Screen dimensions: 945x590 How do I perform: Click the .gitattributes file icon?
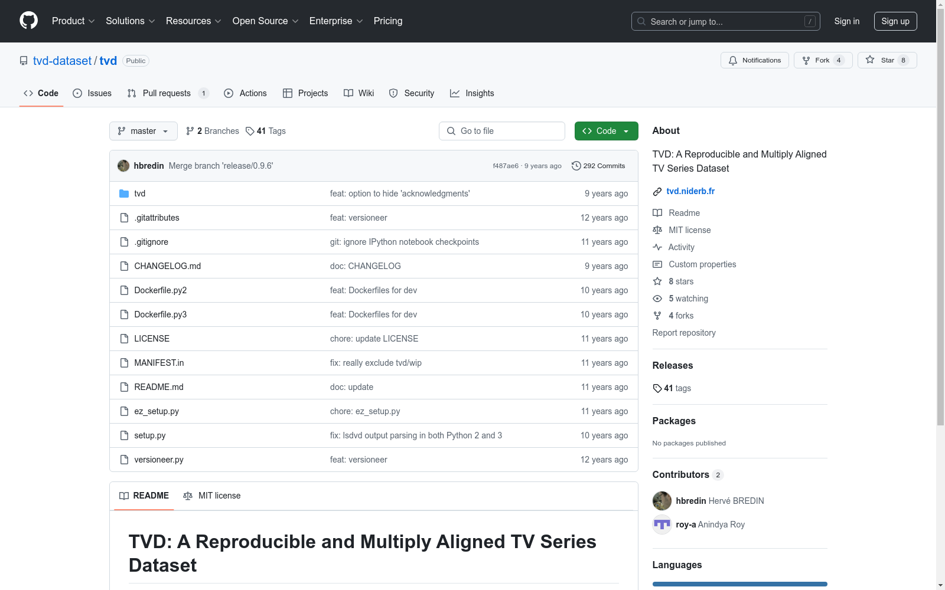124,218
